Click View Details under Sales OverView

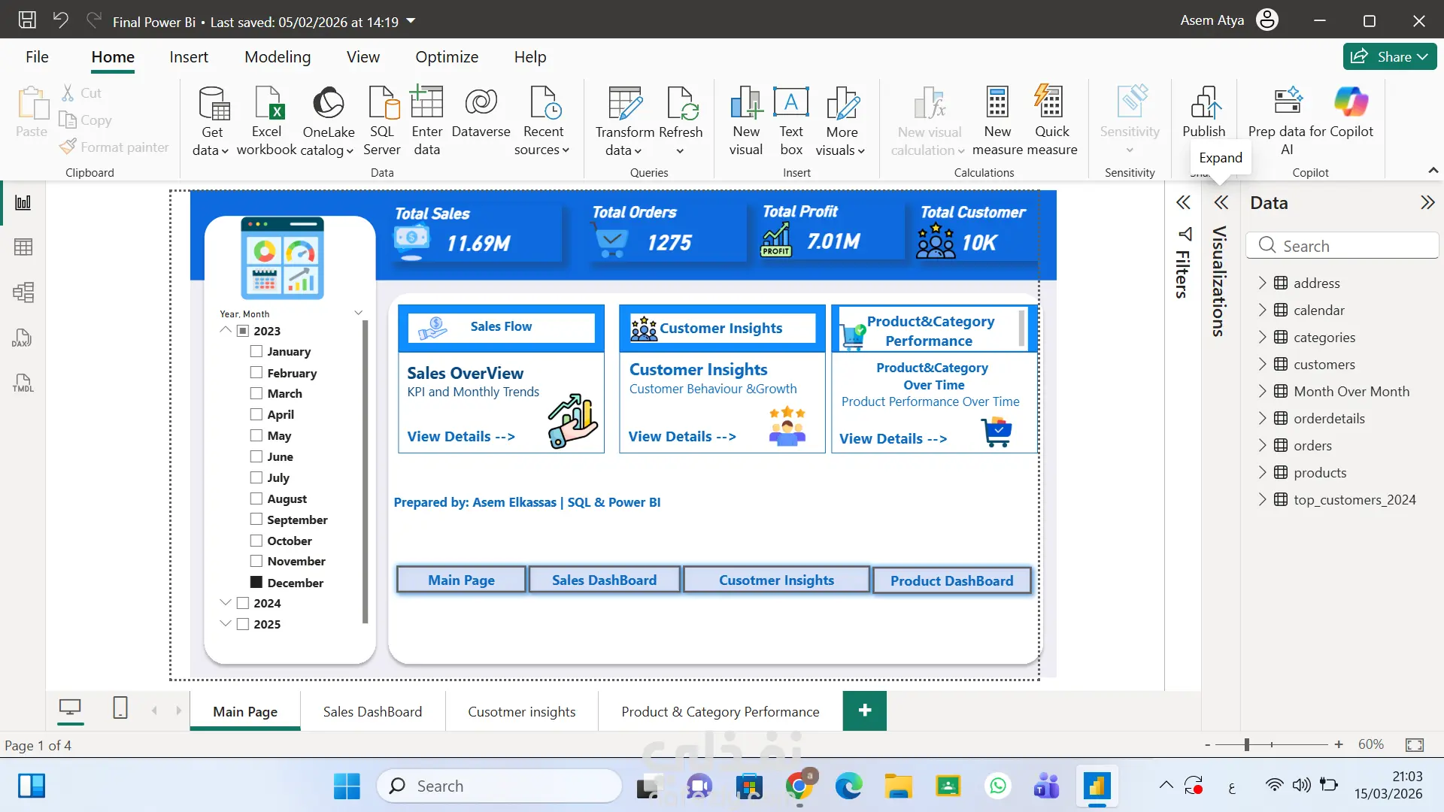coord(461,437)
